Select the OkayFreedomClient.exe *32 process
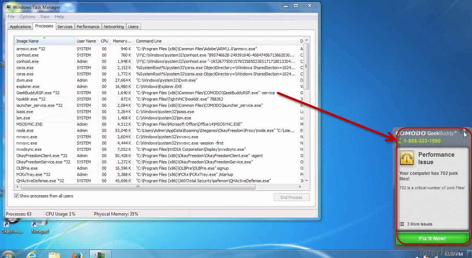 coord(159,156)
